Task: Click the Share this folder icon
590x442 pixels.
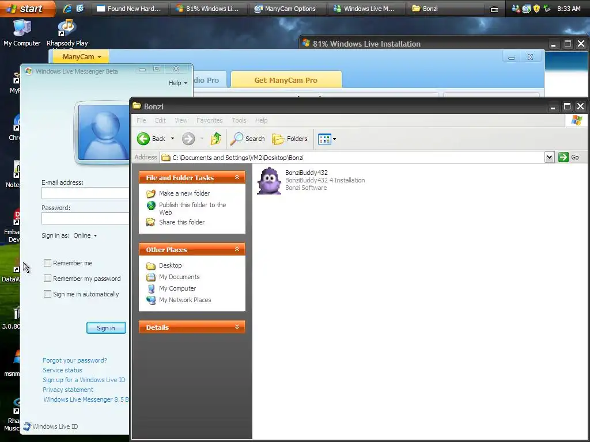Action: click(151, 222)
